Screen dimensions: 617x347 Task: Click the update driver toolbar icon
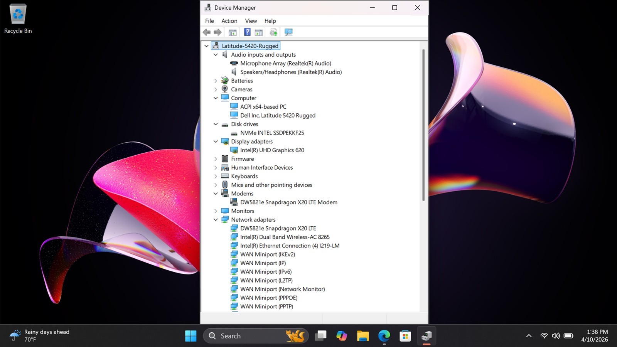(273, 32)
